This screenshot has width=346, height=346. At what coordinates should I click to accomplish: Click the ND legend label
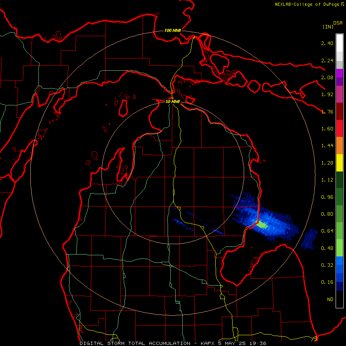click(x=330, y=299)
